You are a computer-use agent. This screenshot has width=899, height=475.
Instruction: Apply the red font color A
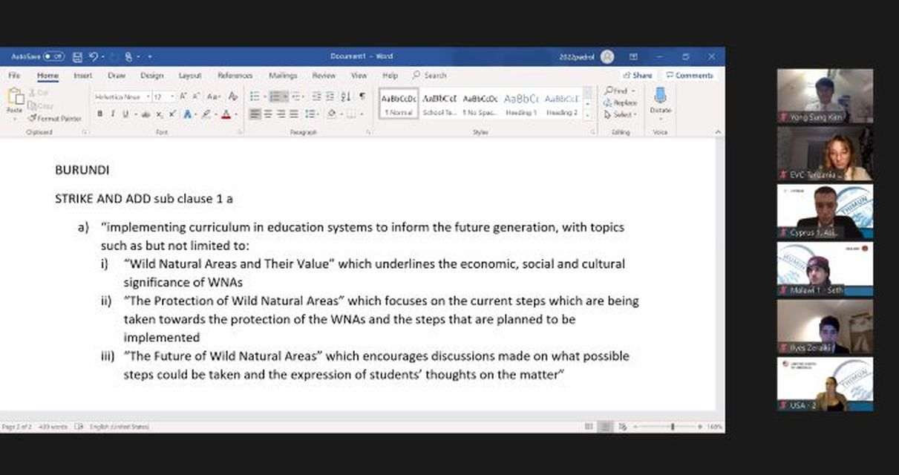pos(226,114)
